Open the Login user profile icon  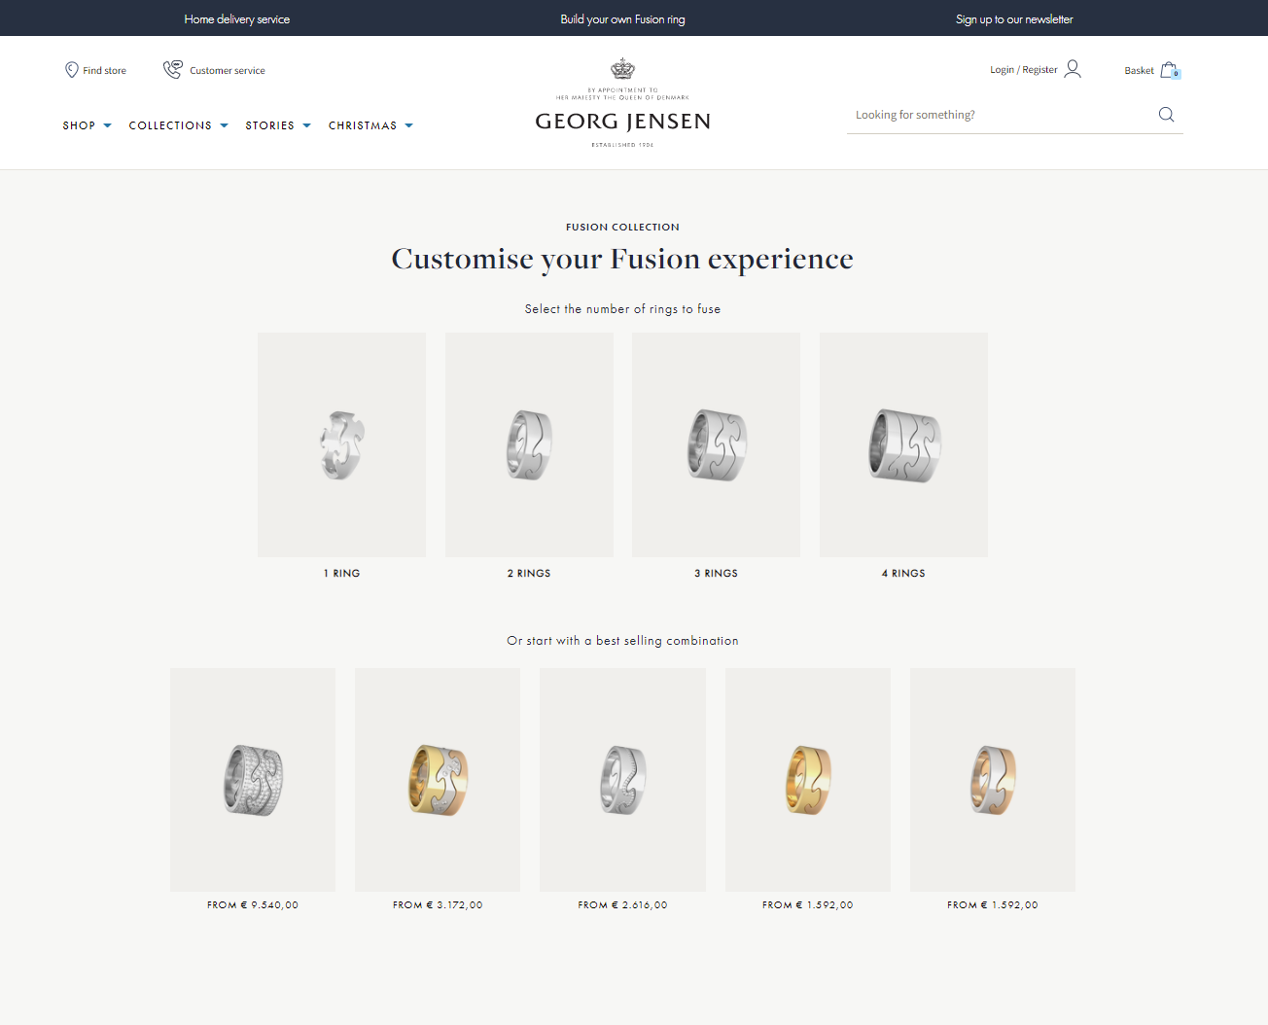pyautogui.click(x=1073, y=69)
